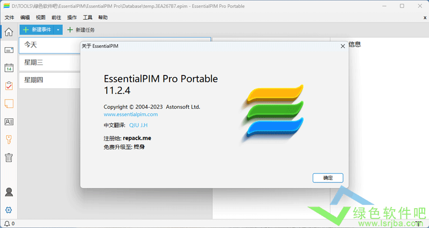Viewport: 429px width, 228px height.
Task: Open the 文件 menu
Action: click(x=9, y=18)
